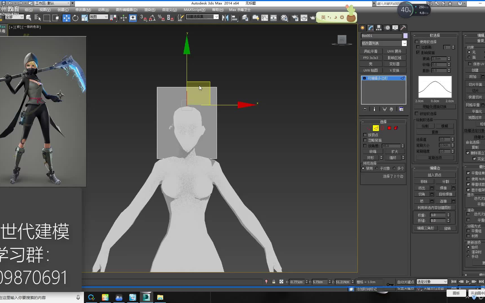The height and width of the screenshot is (303, 485).
Task: Open the MAXScript(X) menu
Action: (195, 10)
